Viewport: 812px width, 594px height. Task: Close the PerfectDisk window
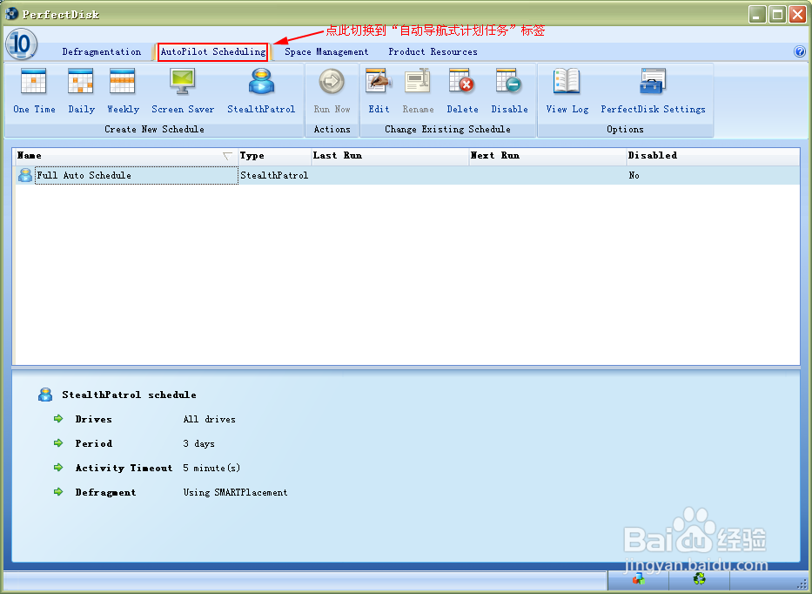pyautogui.click(x=797, y=15)
